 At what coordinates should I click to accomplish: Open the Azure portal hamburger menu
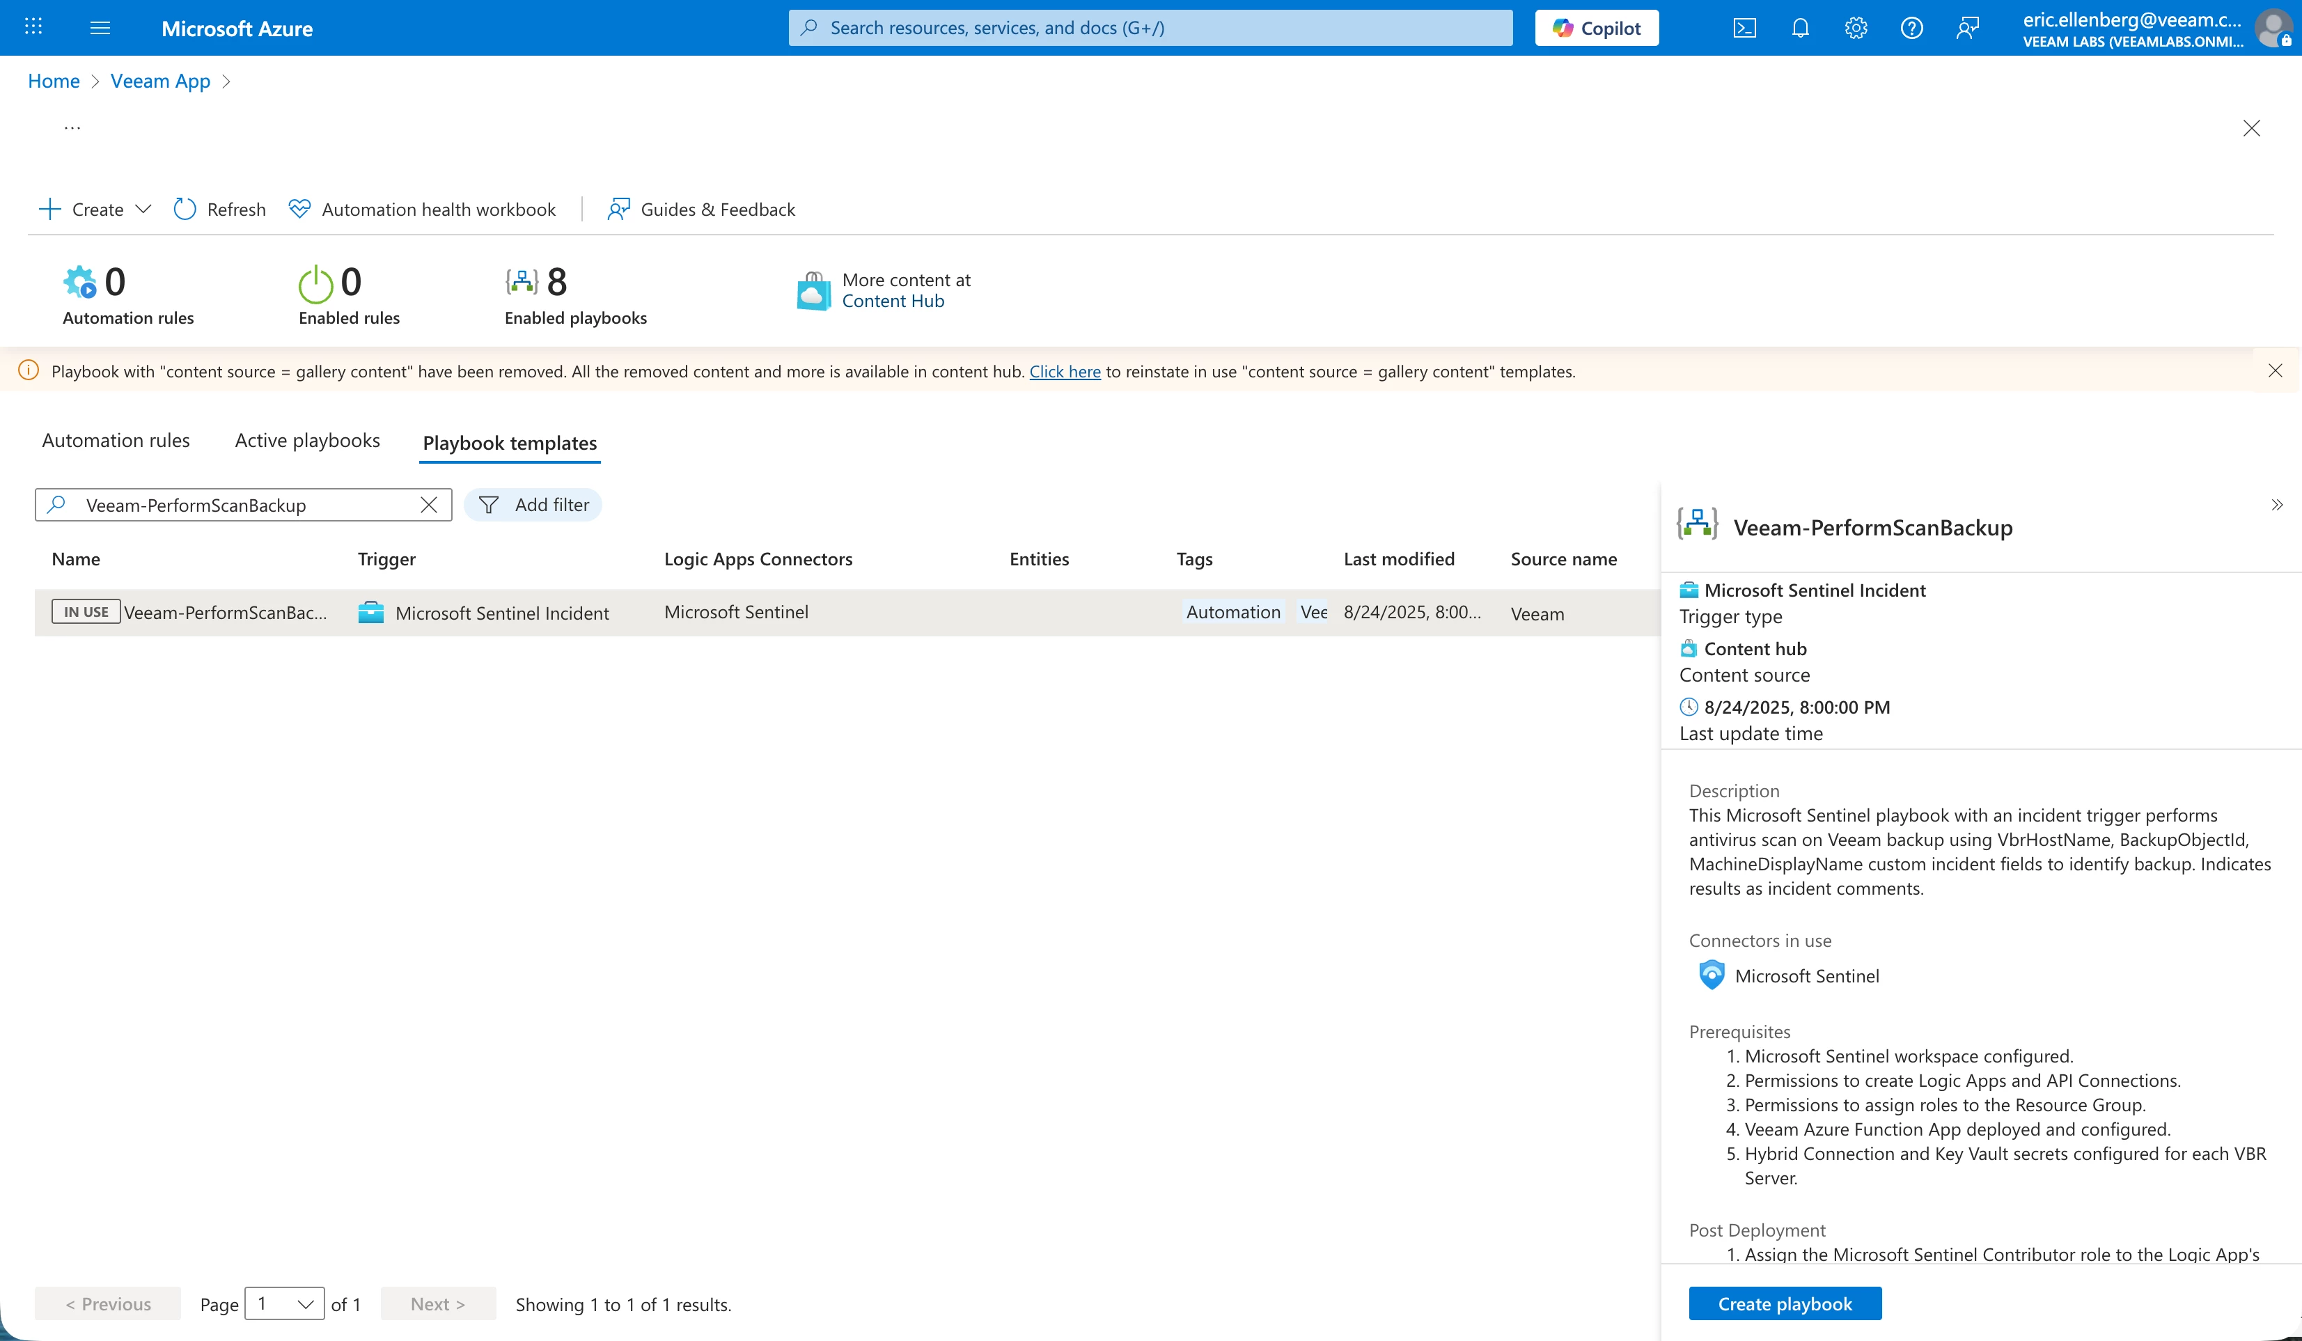[100, 29]
